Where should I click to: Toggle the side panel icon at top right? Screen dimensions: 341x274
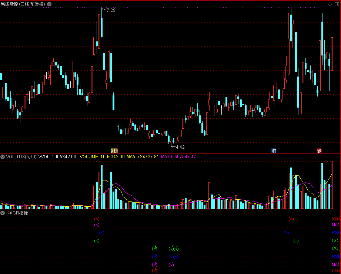point(337,4)
